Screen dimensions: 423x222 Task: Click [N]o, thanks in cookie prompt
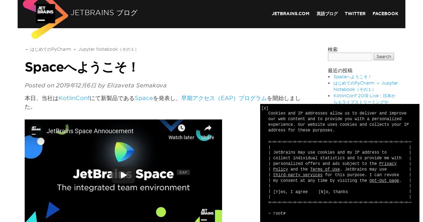coord(333,192)
